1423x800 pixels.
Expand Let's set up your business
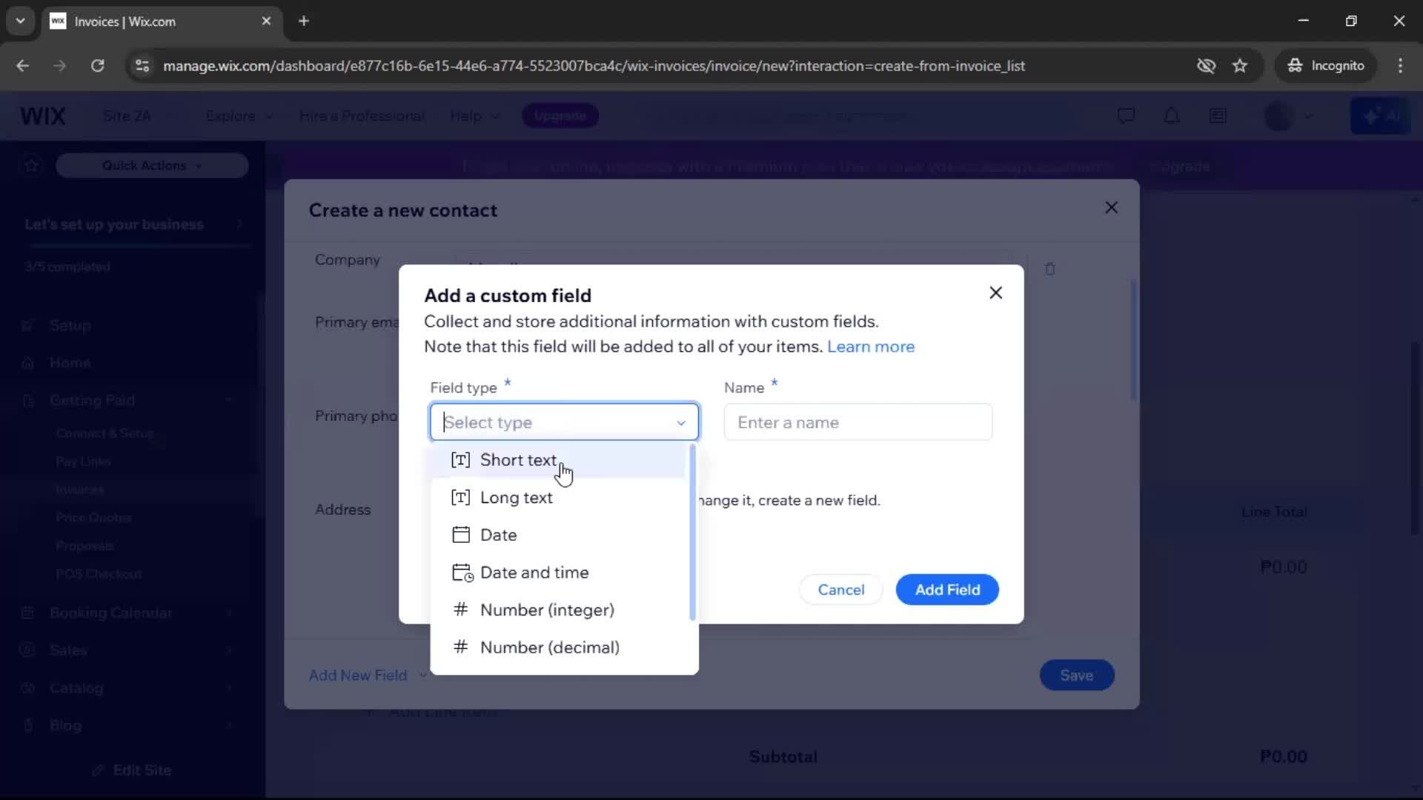pos(135,224)
